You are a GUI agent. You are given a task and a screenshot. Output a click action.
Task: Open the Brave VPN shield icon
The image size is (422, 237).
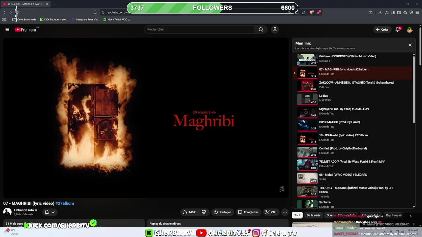click(411, 13)
